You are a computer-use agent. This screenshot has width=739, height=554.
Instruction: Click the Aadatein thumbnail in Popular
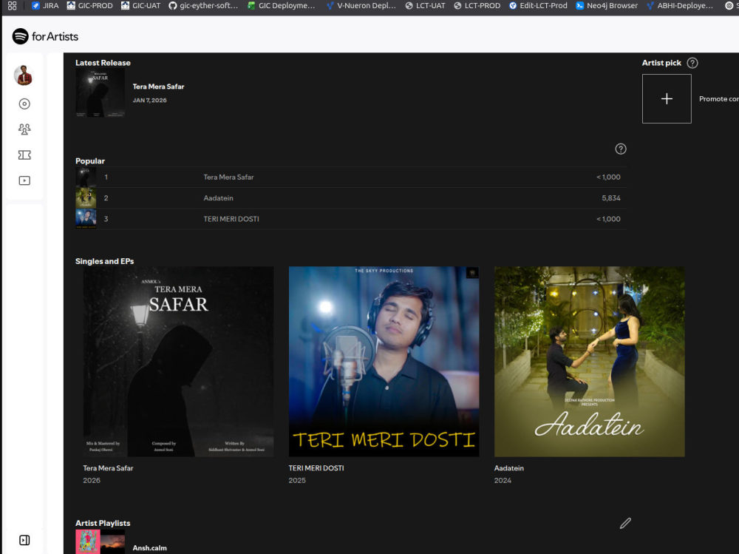(x=86, y=197)
